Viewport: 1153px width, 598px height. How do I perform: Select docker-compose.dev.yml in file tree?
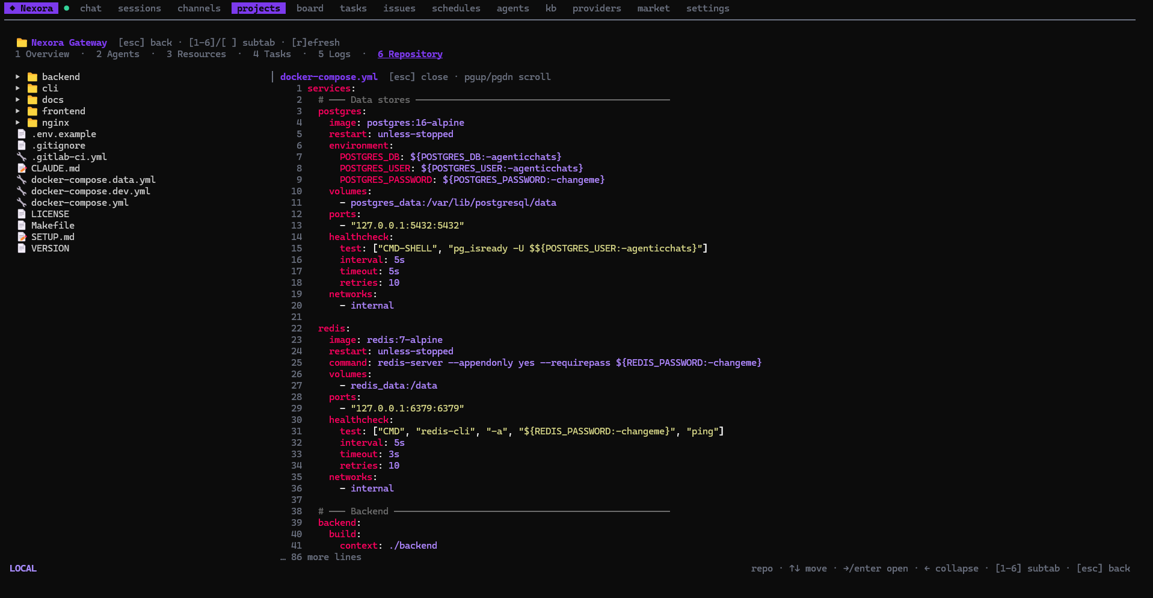[91, 191]
